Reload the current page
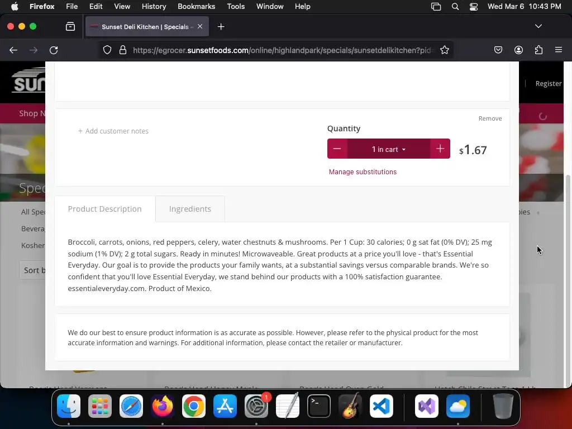 tap(54, 50)
